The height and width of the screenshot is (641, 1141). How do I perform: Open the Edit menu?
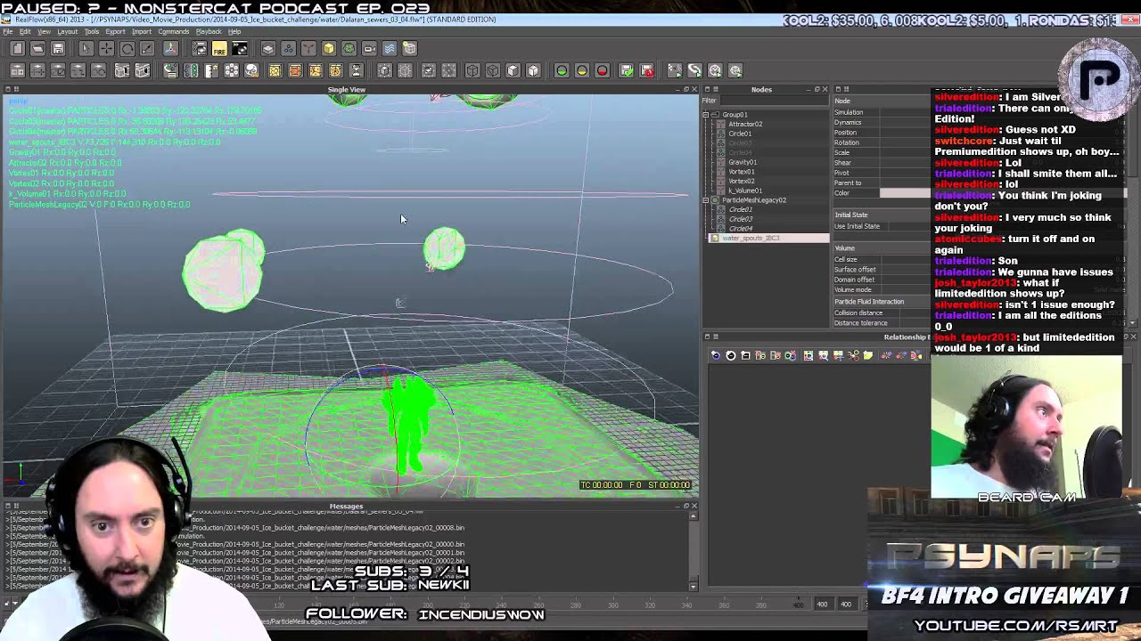25,32
